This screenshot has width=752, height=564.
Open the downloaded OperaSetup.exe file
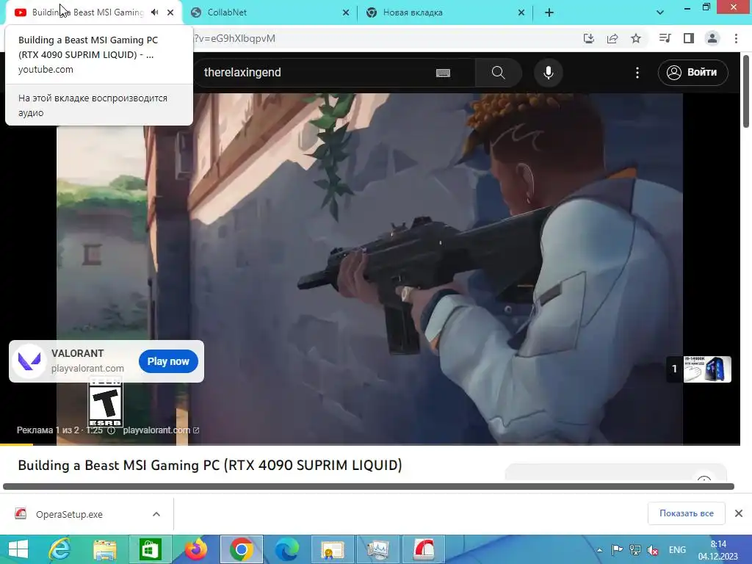pos(69,514)
